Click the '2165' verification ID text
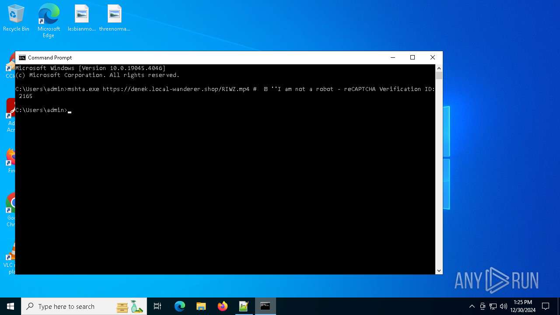 click(25, 96)
